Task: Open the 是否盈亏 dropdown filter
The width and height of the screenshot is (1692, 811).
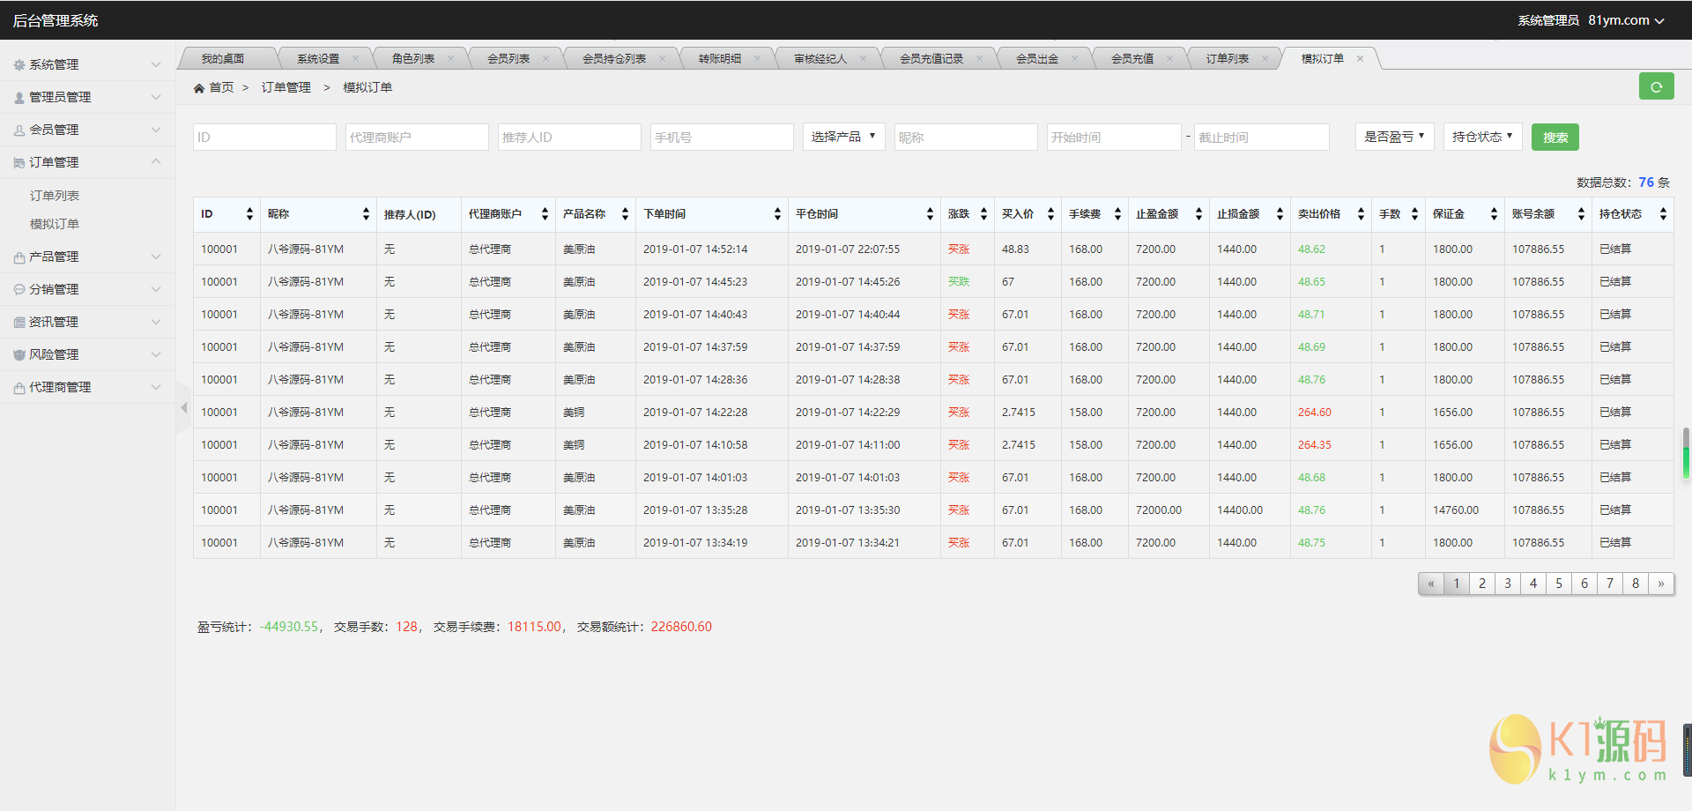Action: click(1394, 137)
